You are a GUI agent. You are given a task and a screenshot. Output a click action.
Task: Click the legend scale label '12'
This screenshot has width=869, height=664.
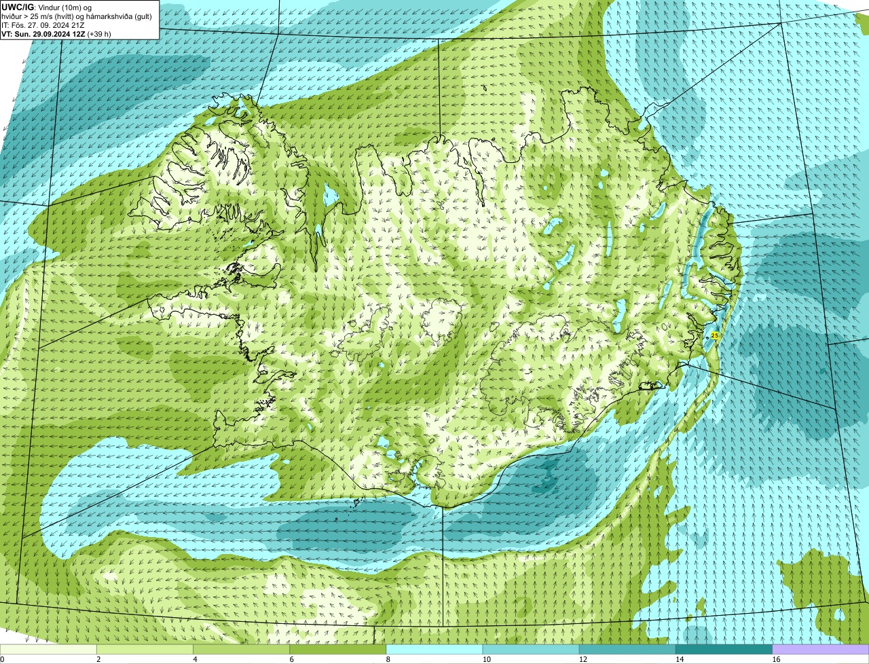(583, 659)
